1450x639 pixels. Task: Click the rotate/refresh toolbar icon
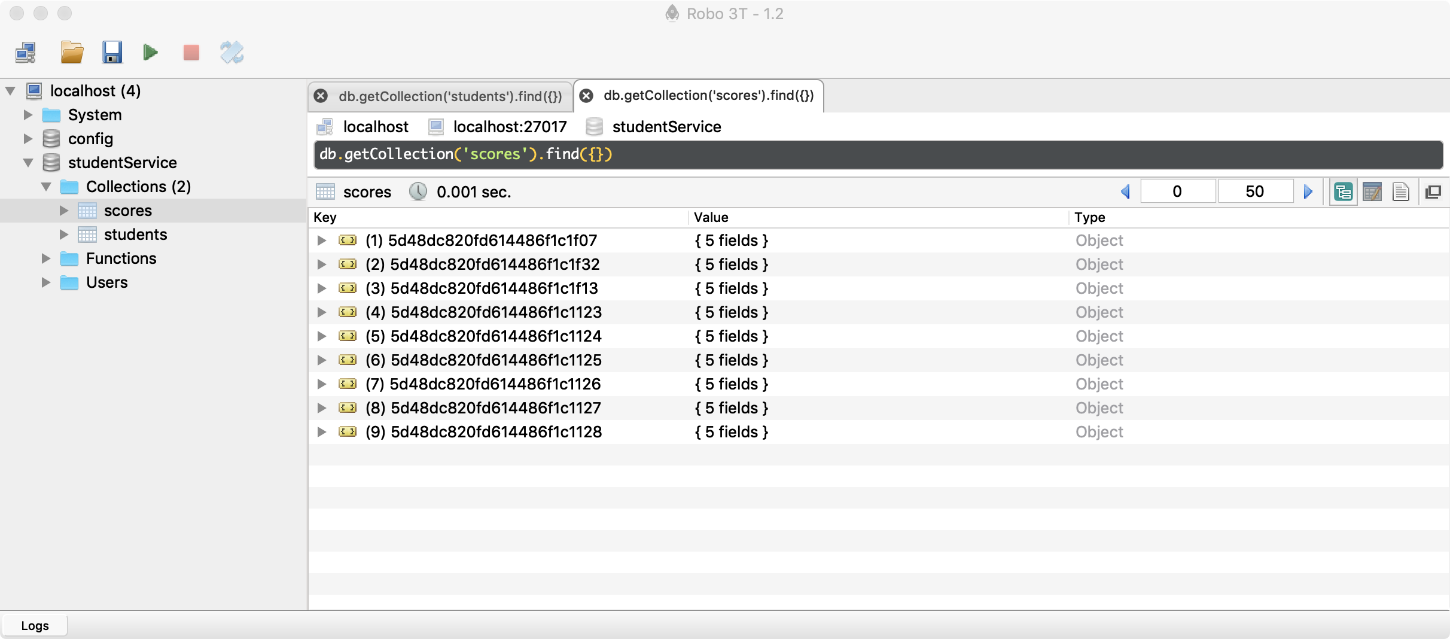232,53
